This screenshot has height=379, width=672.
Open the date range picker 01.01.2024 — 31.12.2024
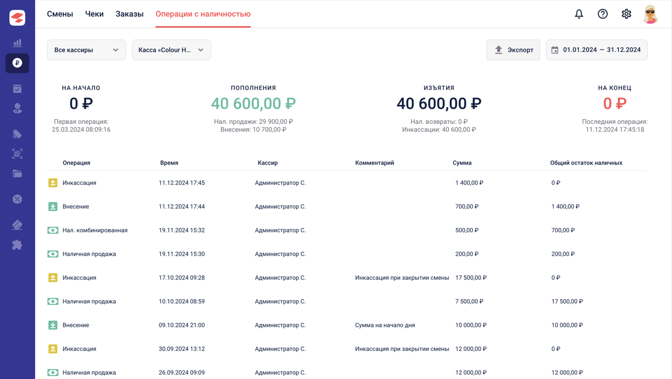point(596,50)
